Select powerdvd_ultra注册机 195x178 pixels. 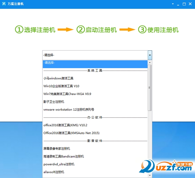pos(95,164)
